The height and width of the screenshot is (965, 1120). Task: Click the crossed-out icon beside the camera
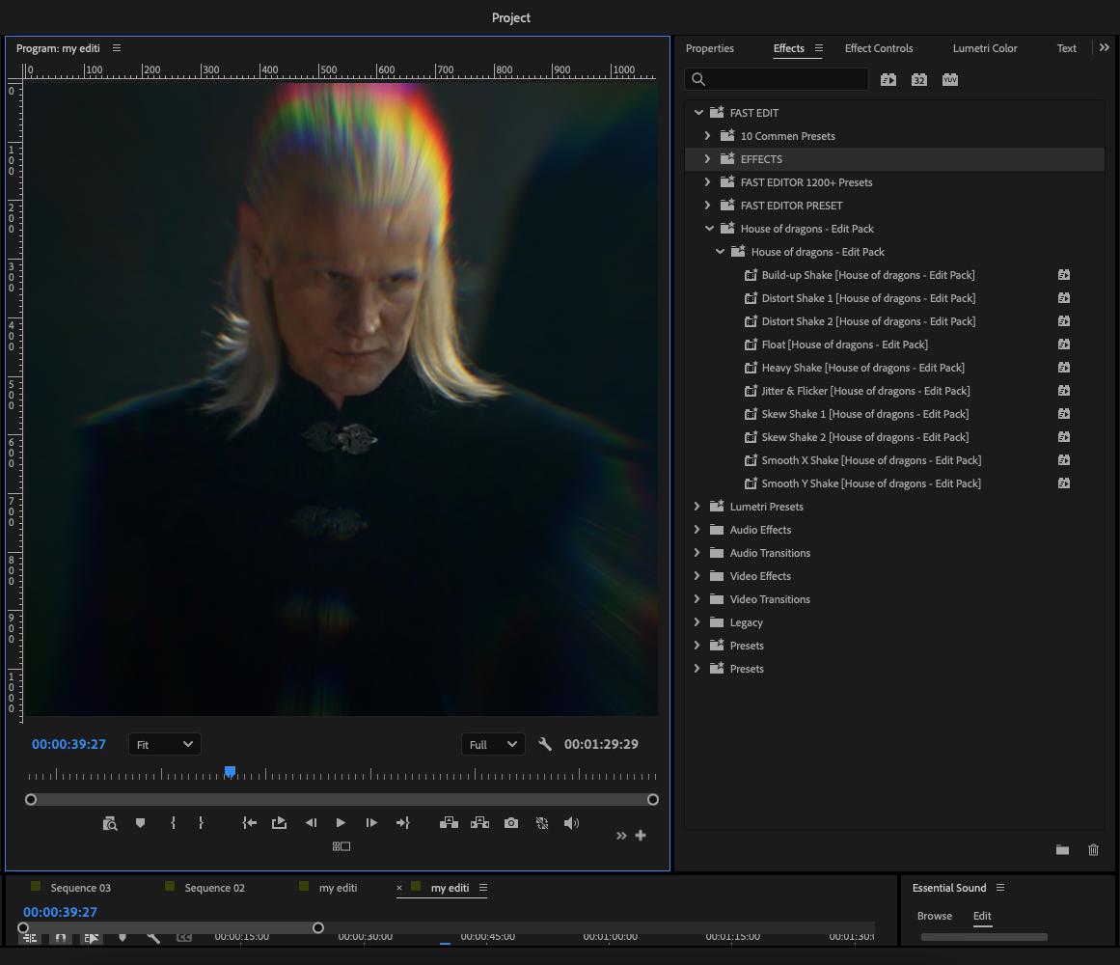[542, 823]
